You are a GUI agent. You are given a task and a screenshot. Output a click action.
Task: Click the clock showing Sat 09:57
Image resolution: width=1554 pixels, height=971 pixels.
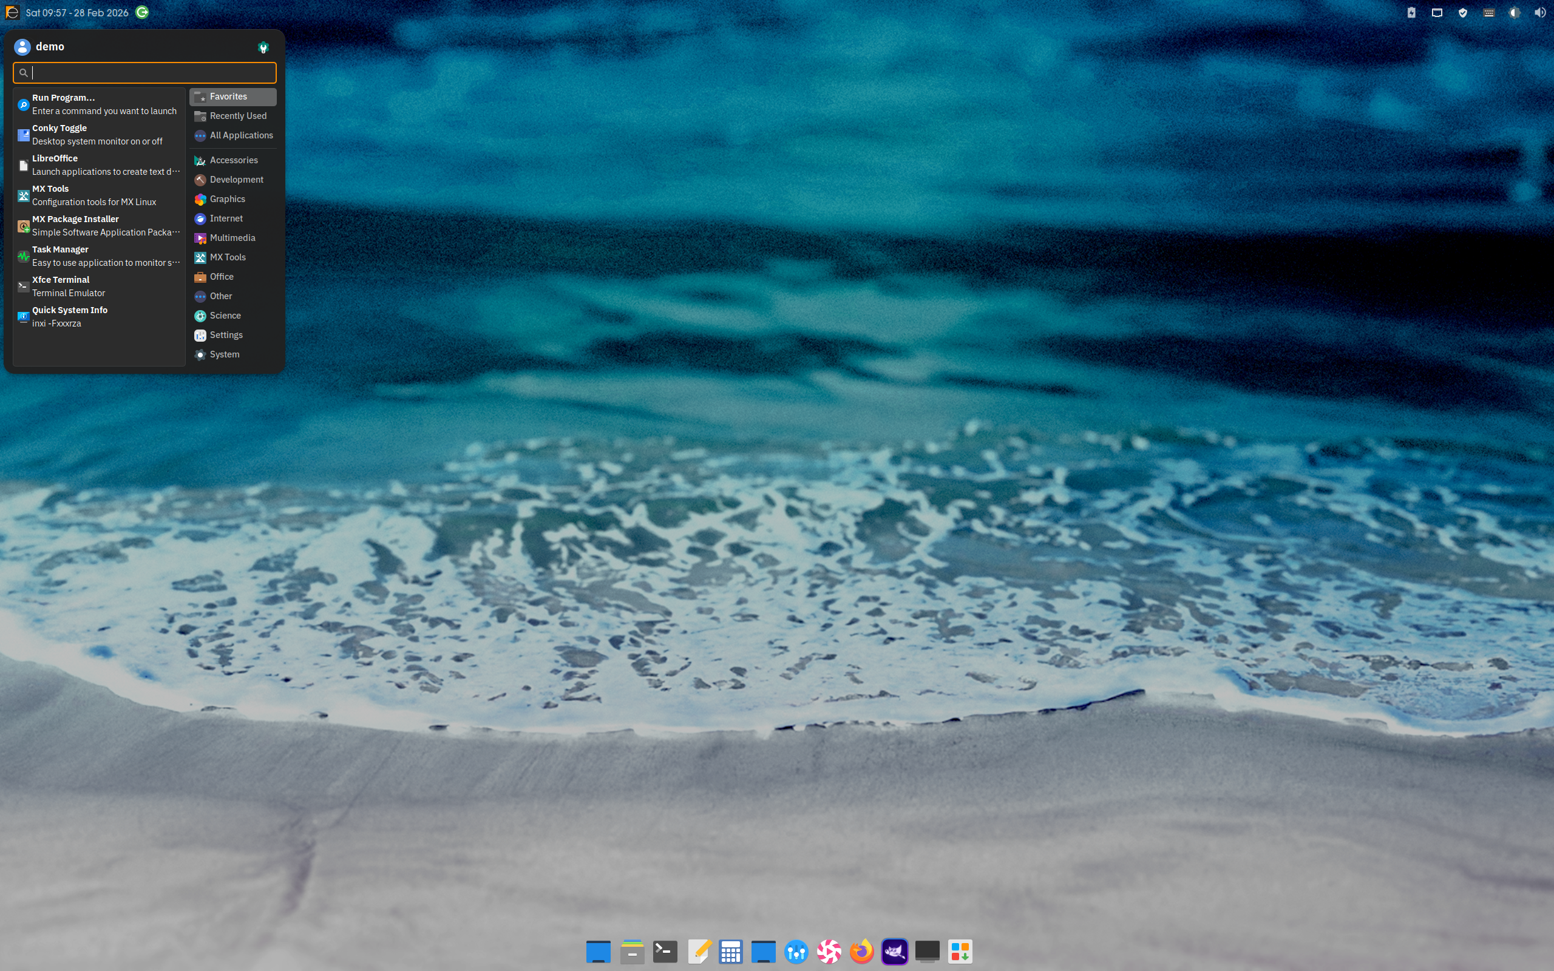[77, 13]
